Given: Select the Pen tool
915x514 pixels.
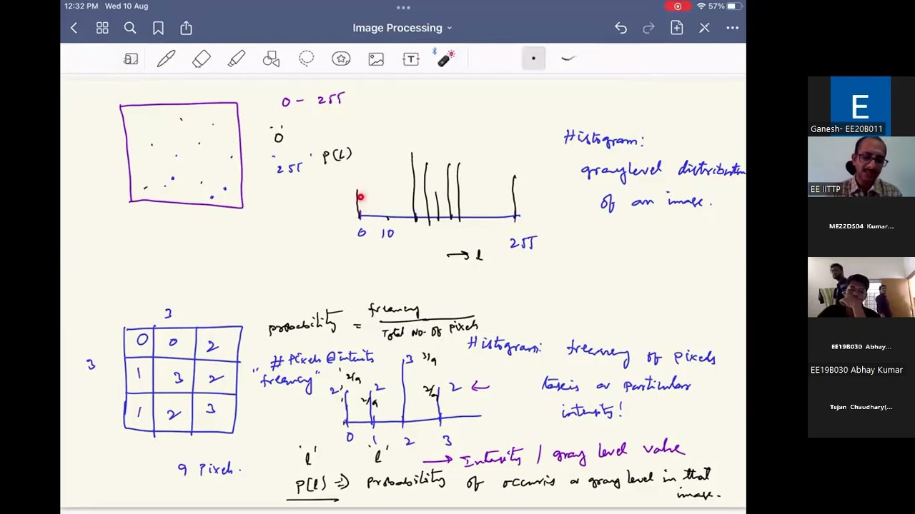Looking at the screenshot, I should pyautogui.click(x=166, y=59).
